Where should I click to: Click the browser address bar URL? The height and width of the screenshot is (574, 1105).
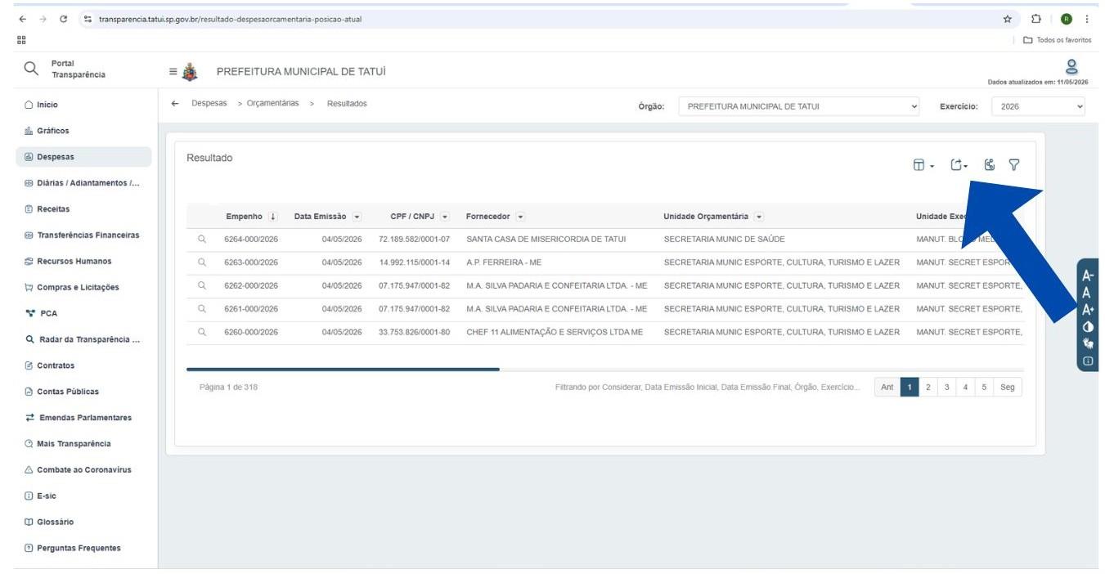[230, 20]
